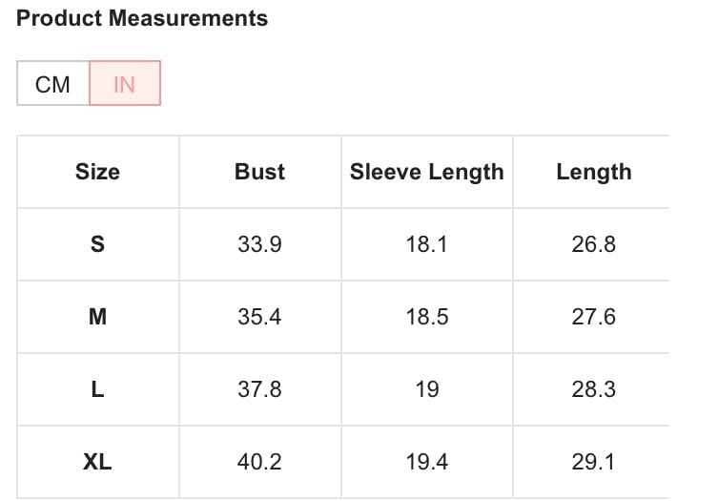Select the L size row label
The height and width of the screenshot is (501, 718).
(x=97, y=389)
